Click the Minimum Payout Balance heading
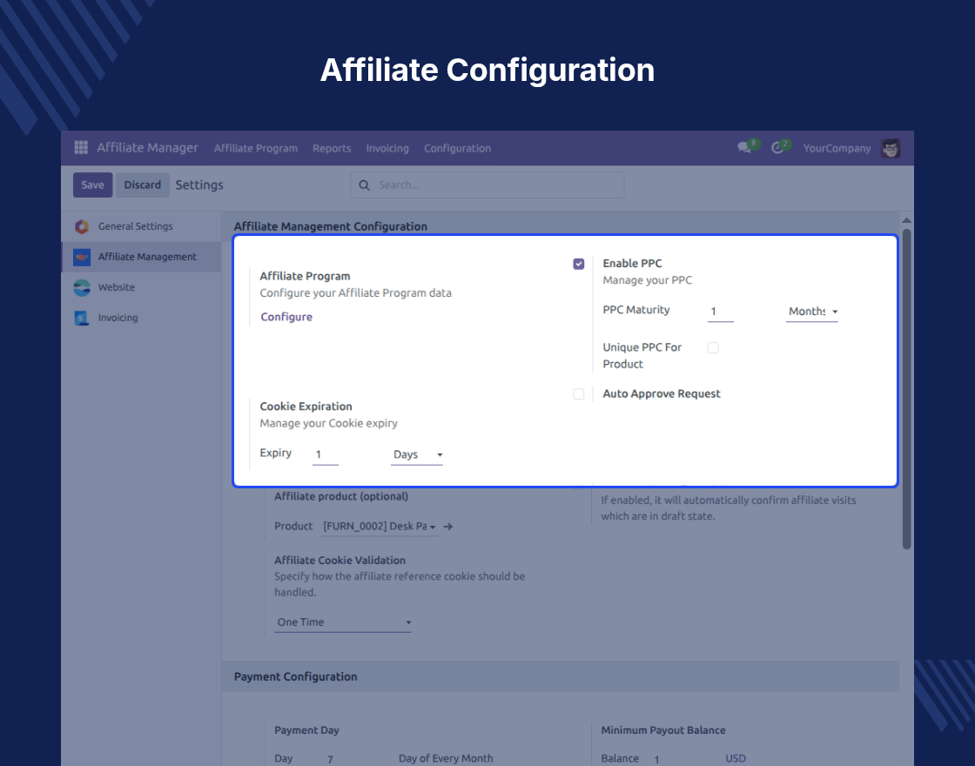975x766 pixels. tap(662, 730)
